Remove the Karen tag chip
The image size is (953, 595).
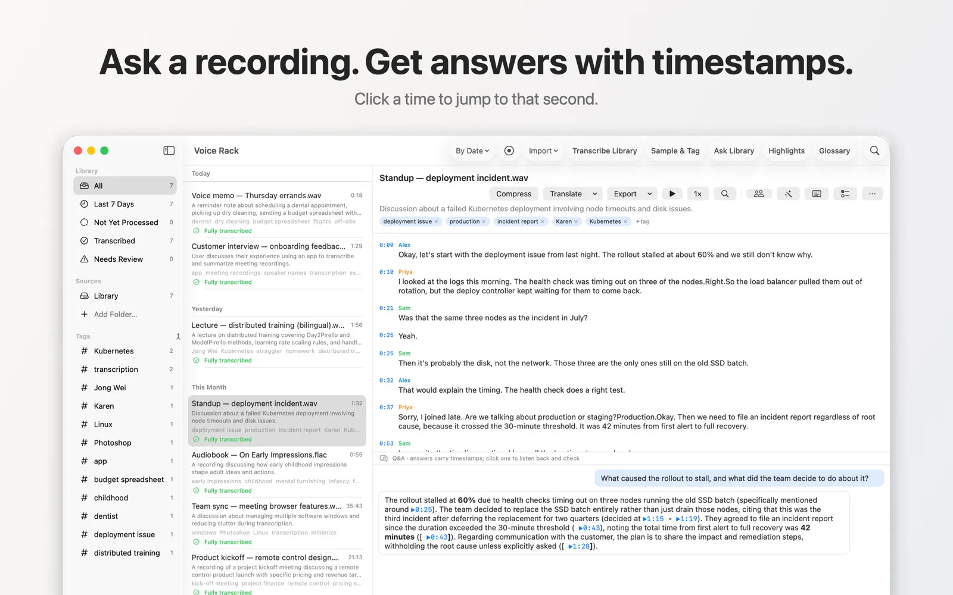click(576, 221)
